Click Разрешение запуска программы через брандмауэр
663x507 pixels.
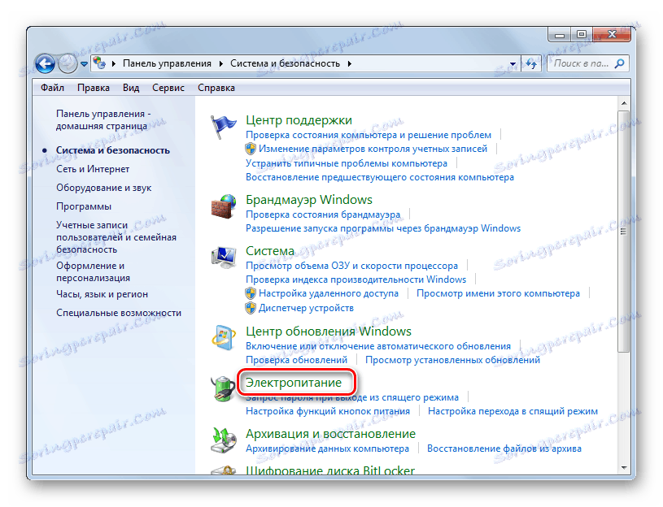[383, 228]
